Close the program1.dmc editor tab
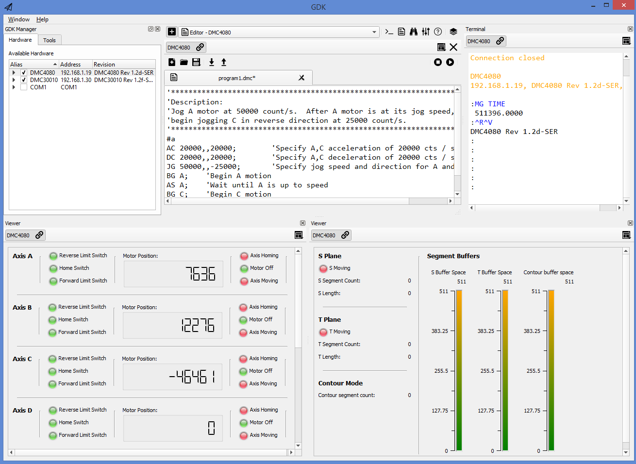 click(301, 78)
